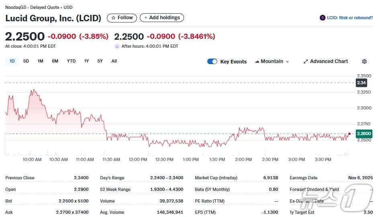Click the 2.34 previous close label
Screen dimensions: 378x217
click(361, 83)
